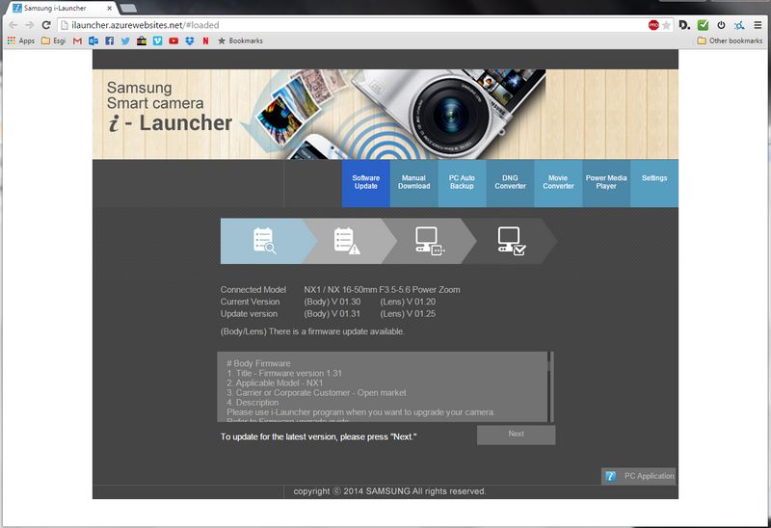
Task: Click the Samsung Smart camera i-Launcher title
Action: pyautogui.click(x=170, y=107)
